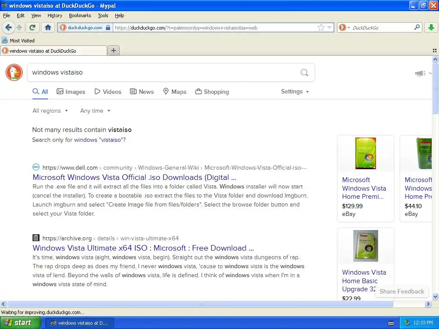The width and height of the screenshot is (439, 329).
Task: Go back with the browser back arrow
Action: coord(9,27)
